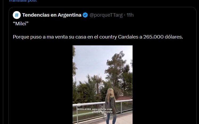Click the Translate post link
Screen dimensions: 199x124
[23, 1]
